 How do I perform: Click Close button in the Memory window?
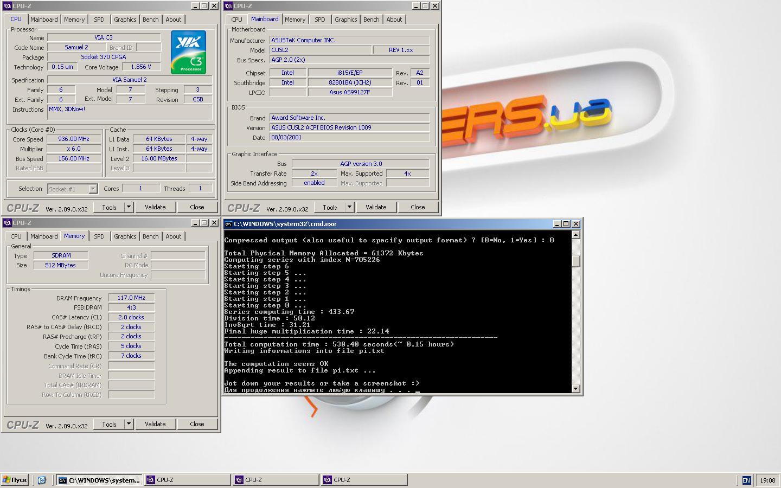point(197,424)
